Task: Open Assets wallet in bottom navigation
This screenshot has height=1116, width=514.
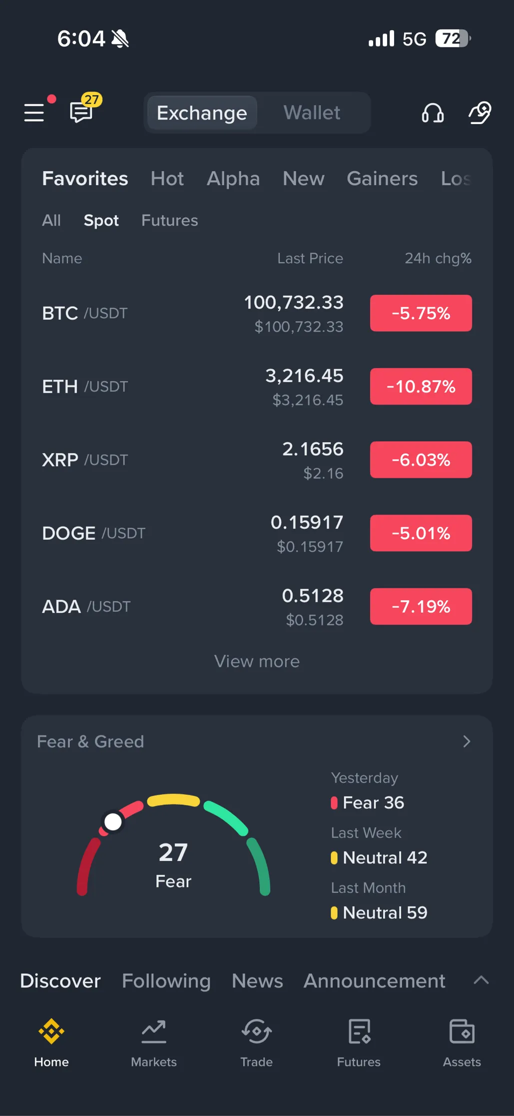Action: [x=462, y=1043]
